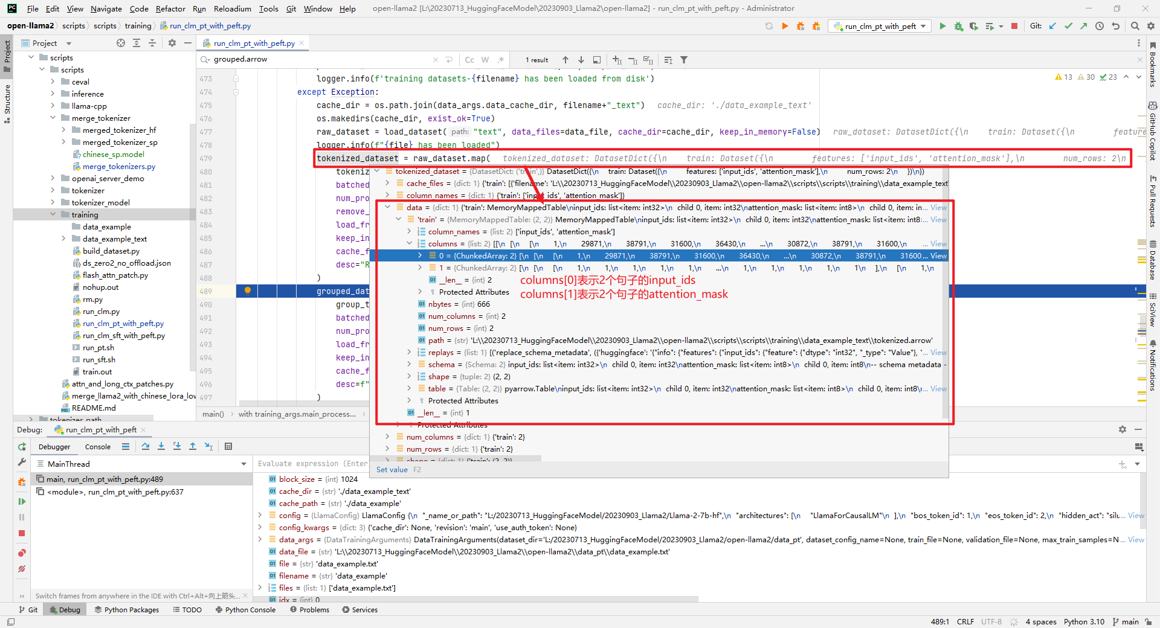Expand the MainThread selector dropdown

coord(243,464)
